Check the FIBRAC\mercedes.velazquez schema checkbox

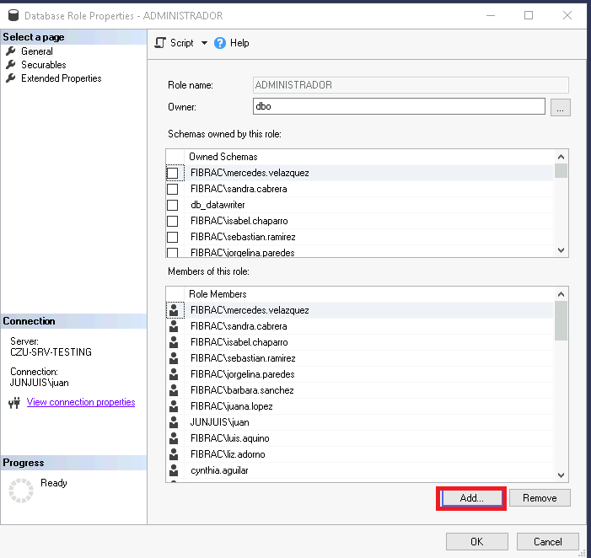coord(173,173)
